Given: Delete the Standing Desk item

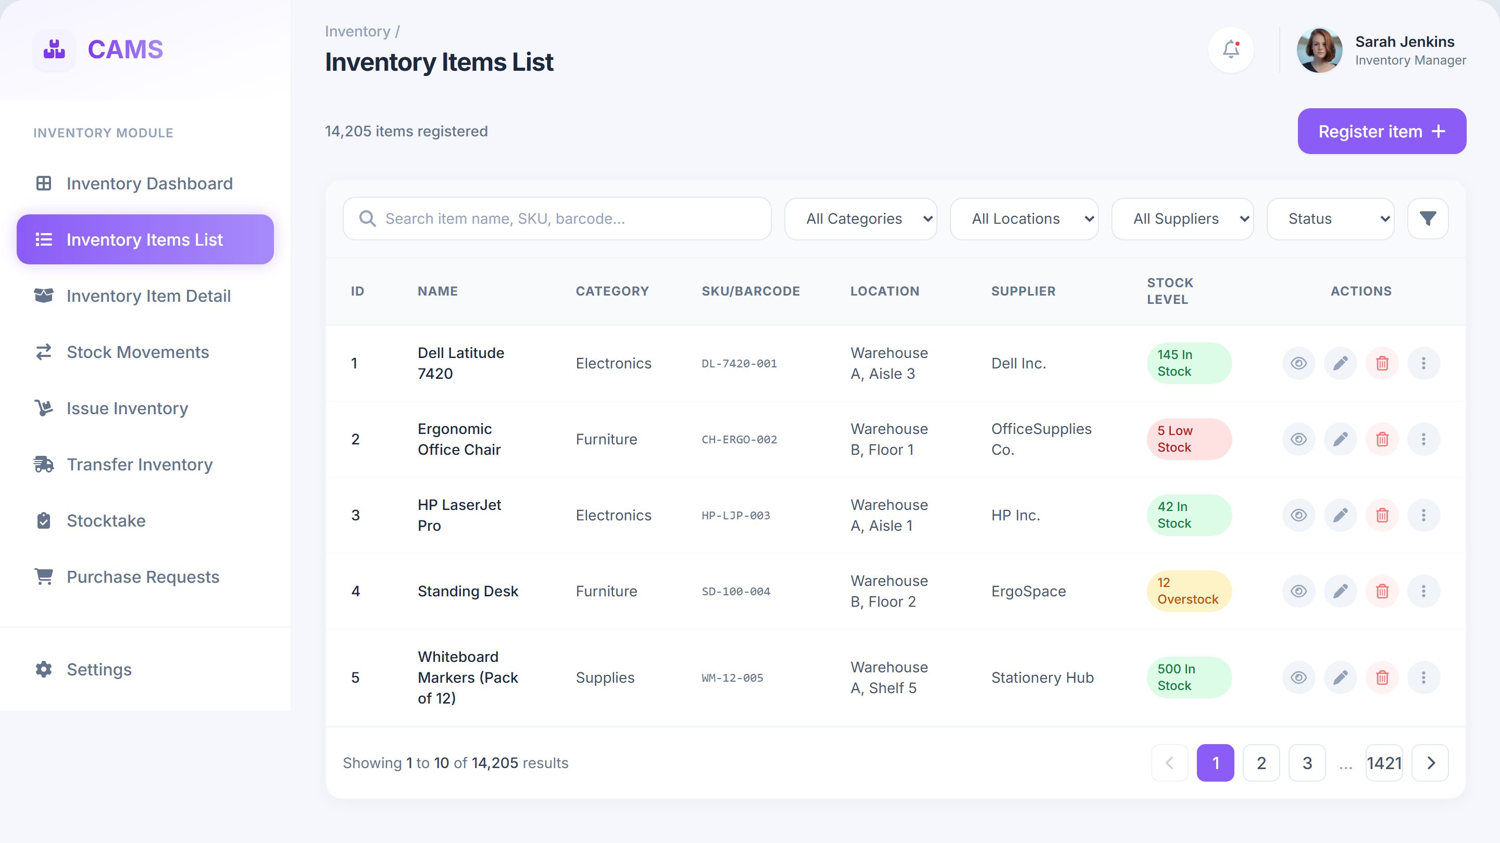Looking at the screenshot, I should tap(1382, 591).
